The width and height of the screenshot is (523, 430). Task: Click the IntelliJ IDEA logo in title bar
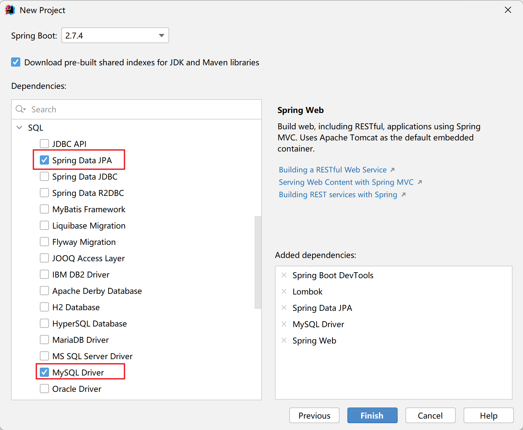click(10, 10)
